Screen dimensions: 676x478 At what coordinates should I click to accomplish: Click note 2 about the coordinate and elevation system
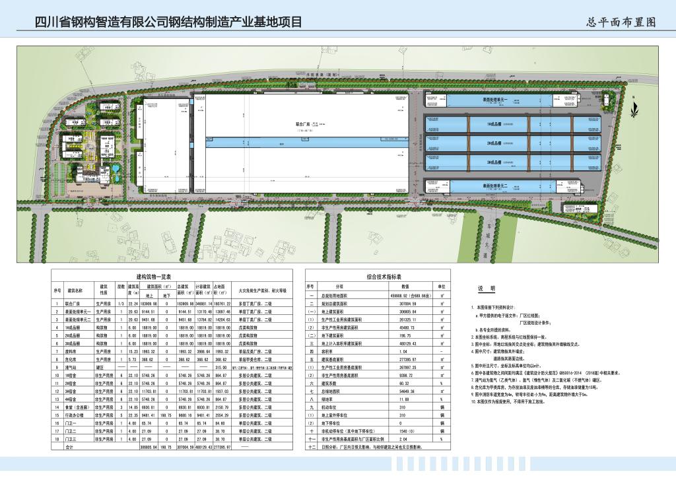tap(509, 337)
